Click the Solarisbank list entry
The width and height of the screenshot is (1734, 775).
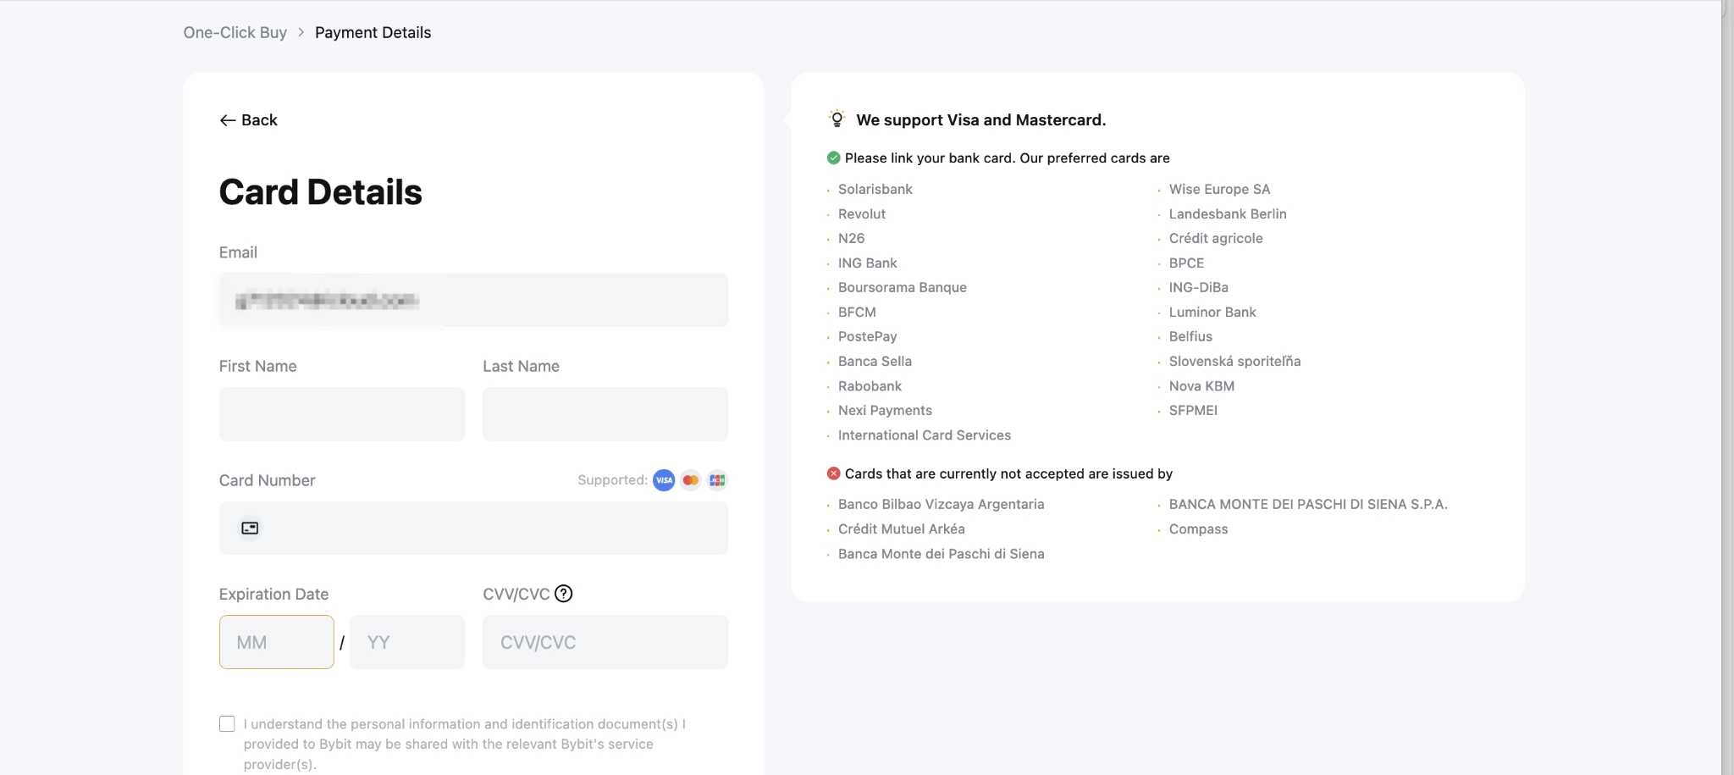pyautogui.click(x=875, y=189)
